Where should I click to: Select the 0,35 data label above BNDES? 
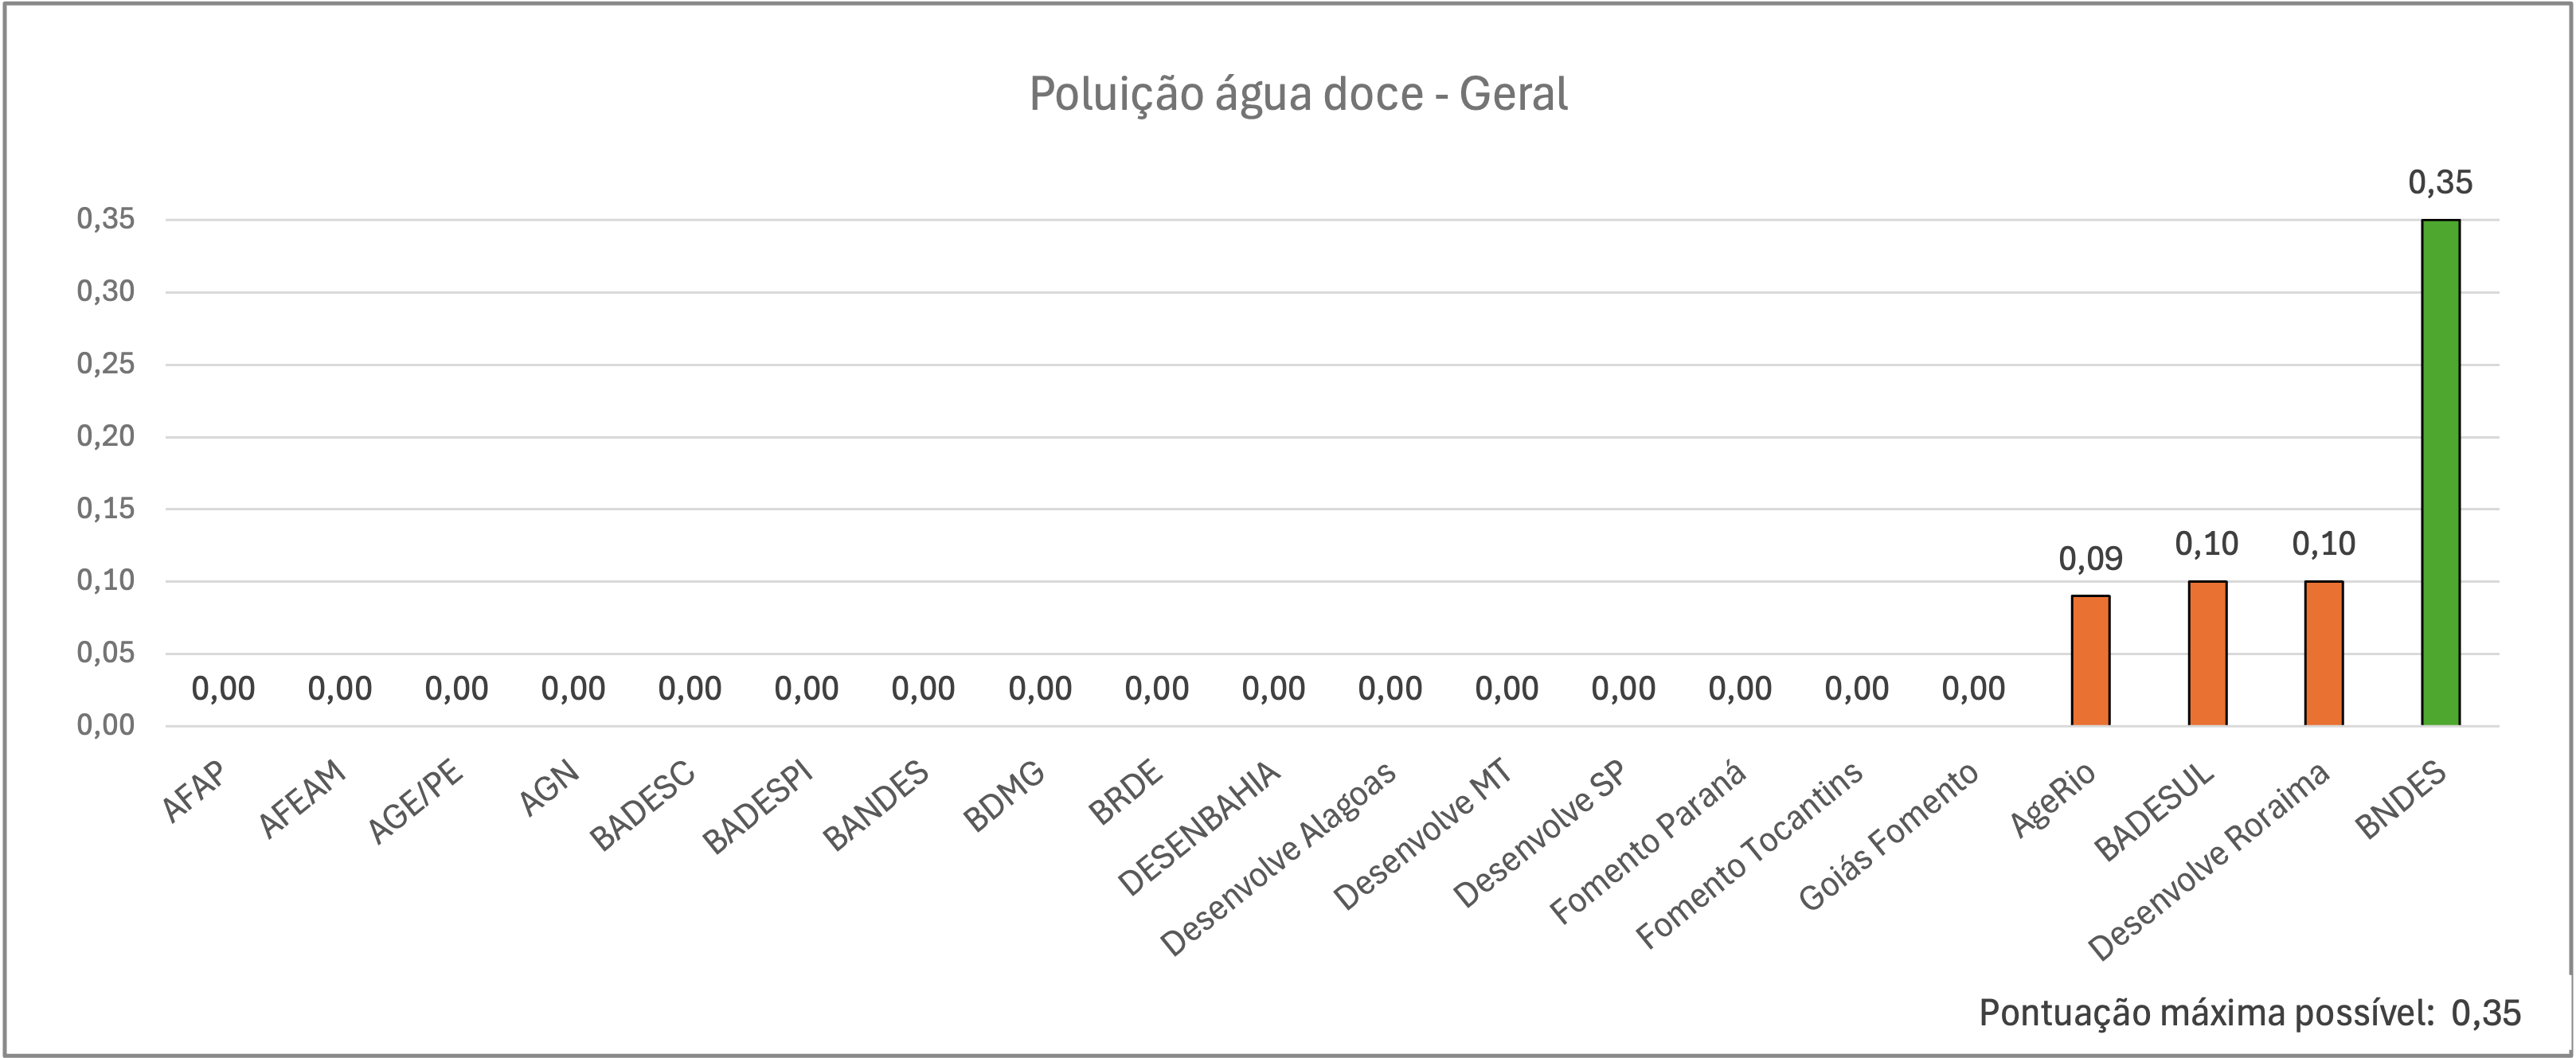pyautogui.click(x=2440, y=182)
